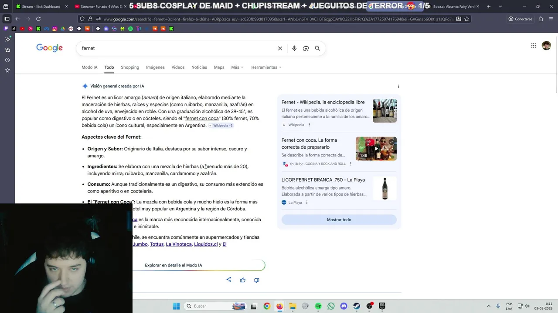Open the Spotify bookmark icon
The height and width of the screenshot is (313, 558).
[x=130, y=29]
